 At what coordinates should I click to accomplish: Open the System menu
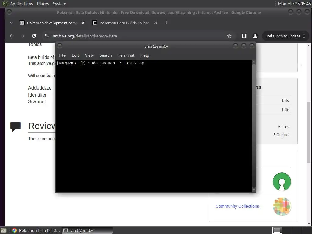pos(59,4)
